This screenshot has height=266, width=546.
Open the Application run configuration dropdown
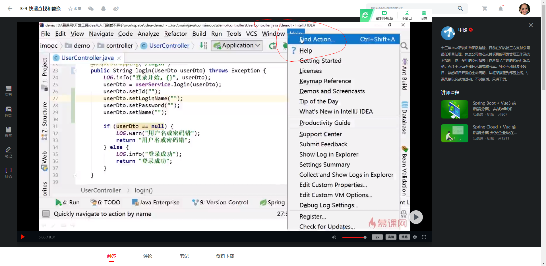[237, 45]
